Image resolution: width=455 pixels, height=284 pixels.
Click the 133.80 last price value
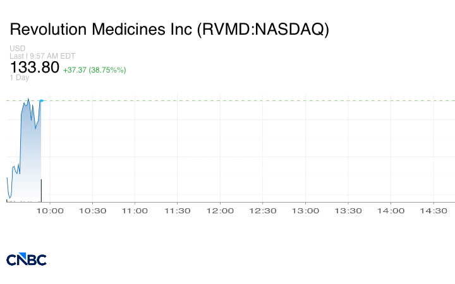click(x=35, y=67)
